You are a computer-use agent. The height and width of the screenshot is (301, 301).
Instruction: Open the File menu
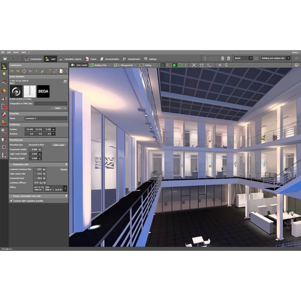[3, 52]
